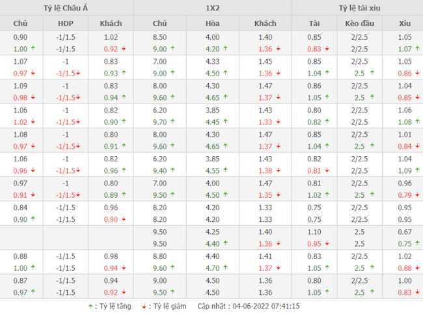Select the 1X2 header group
The image size is (423, 313).
click(x=212, y=8)
